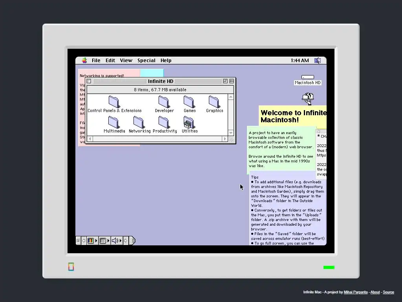Click the Infinite HD scroll left arrow
This screenshot has height=302, width=402.
click(90, 139)
